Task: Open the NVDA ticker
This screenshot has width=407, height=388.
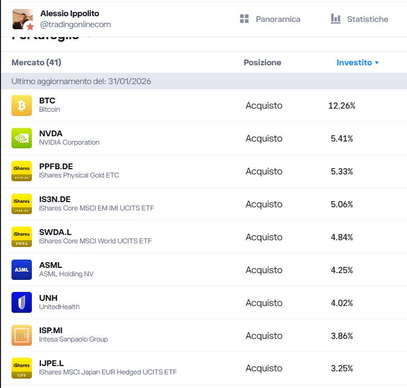Action: pos(51,134)
